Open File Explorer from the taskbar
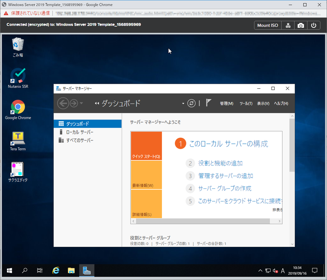This screenshot has width=327, height=280. pyautogui.click(x=71, y=271)
